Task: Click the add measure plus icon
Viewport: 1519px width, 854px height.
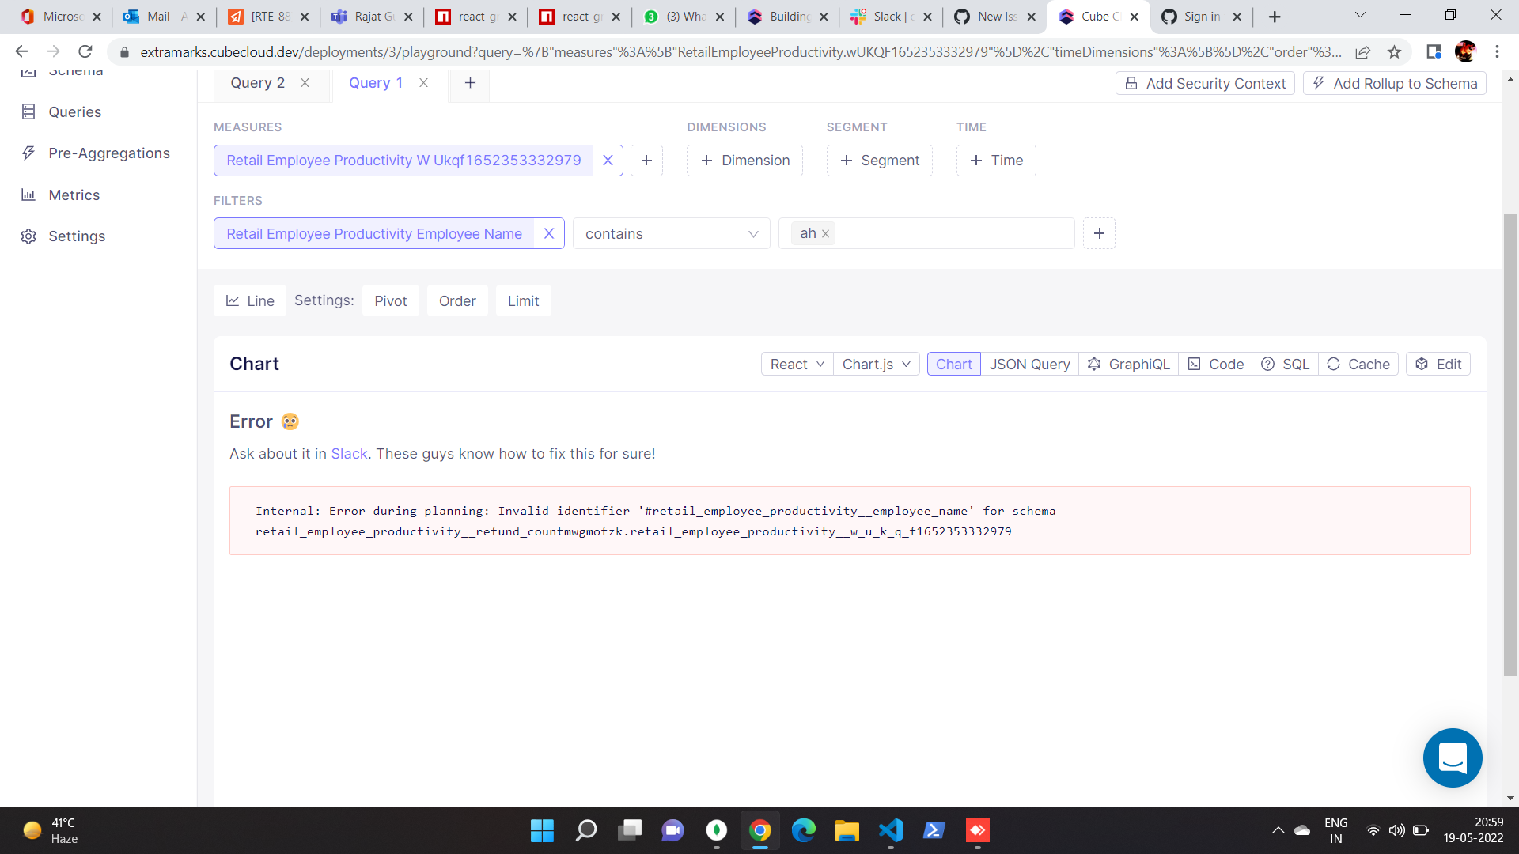Action: 646,161
